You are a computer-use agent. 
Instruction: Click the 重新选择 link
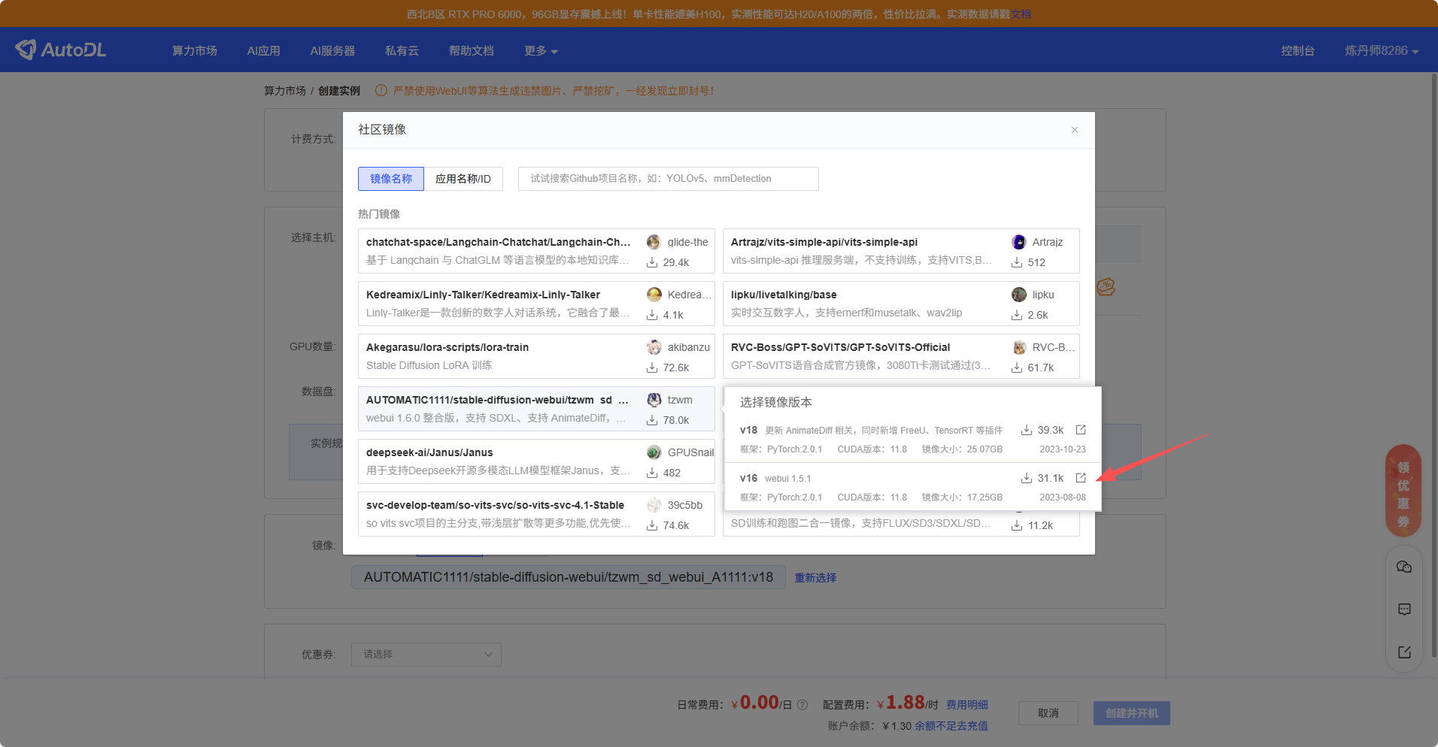815,578
